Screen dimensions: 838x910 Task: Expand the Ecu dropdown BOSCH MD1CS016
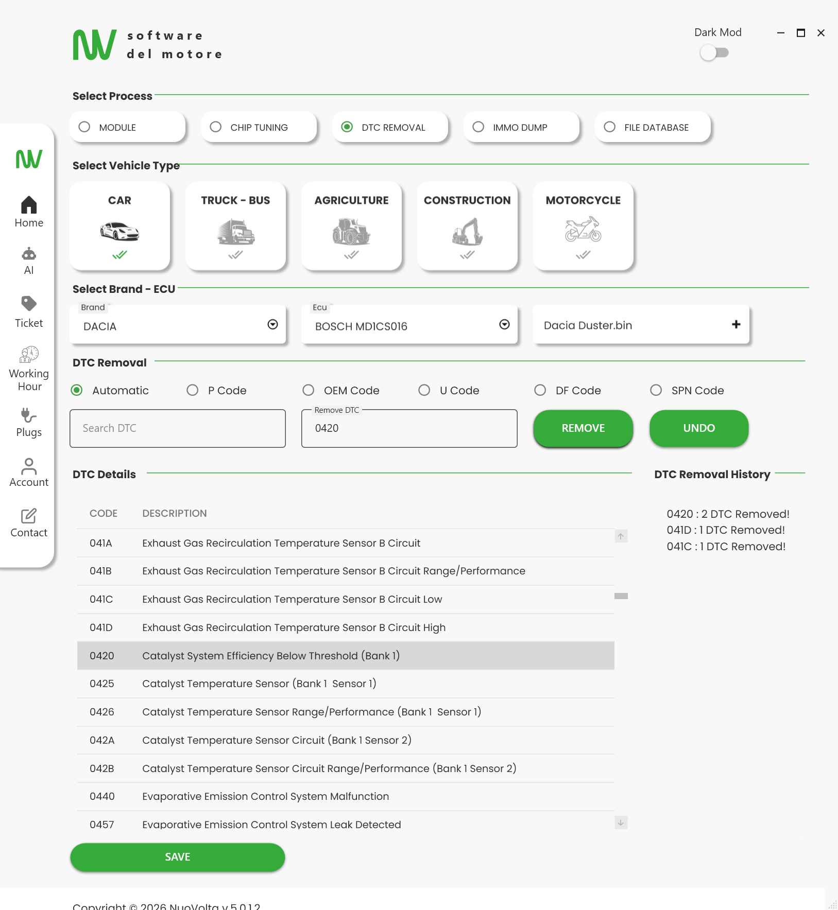(504, 324)
